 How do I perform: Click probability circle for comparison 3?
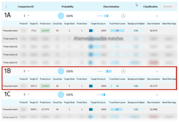pos(61,95)
